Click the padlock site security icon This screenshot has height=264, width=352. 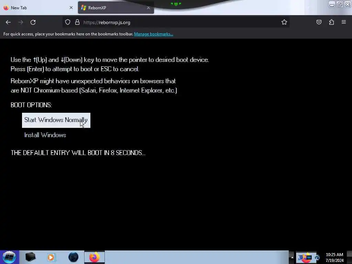pos(77,22)
